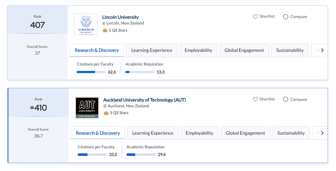The image size is (336, 171).
Task: Open the Lincoln University crest logo
Action: [86, 25]
